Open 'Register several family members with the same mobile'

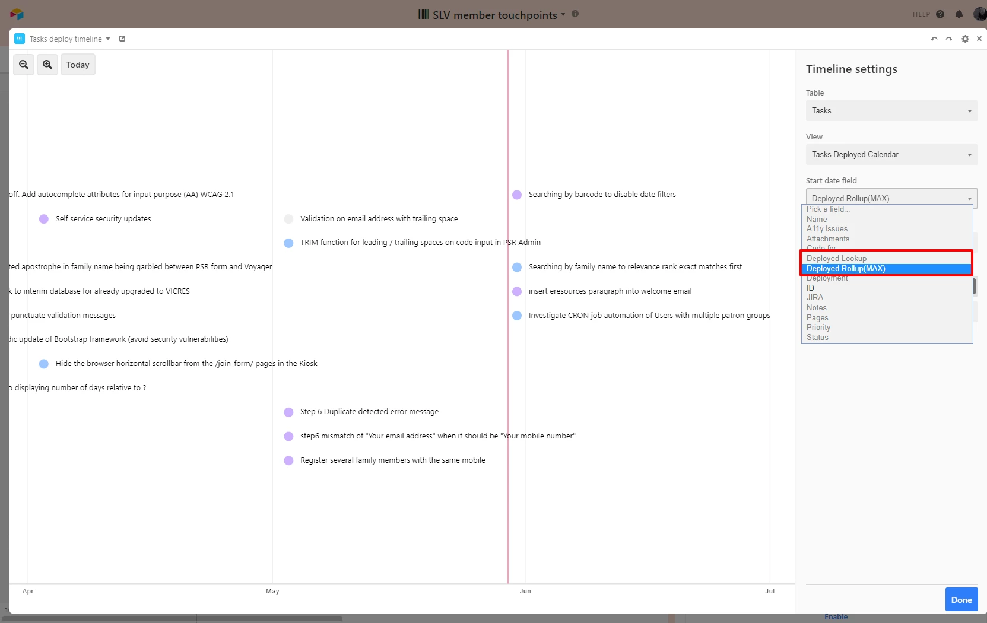coord(393,460)
